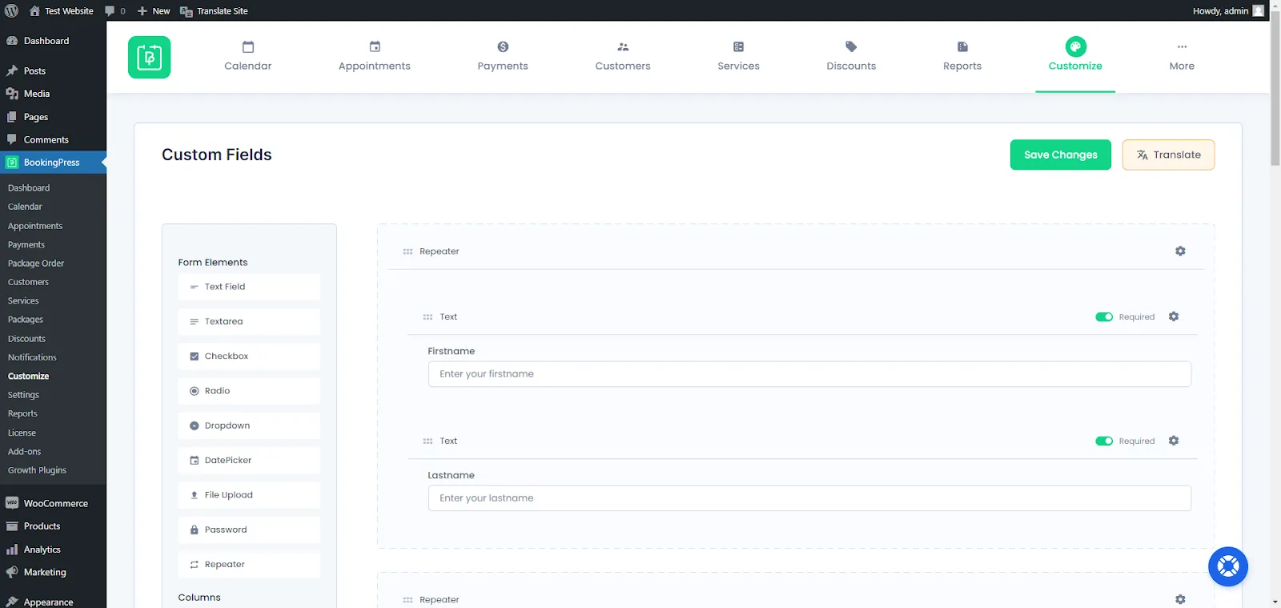Open WooCommerce in sidebar
Screen dimensions: 1281x608
click(53, 503)
